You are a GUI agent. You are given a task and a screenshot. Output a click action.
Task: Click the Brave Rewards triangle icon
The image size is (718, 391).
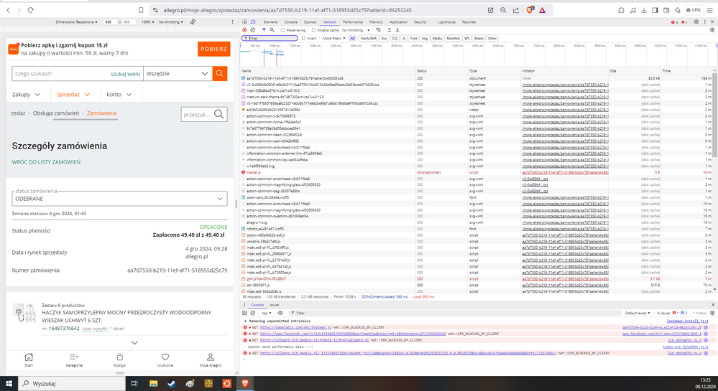pyautogui.click(x=542, y=10)
